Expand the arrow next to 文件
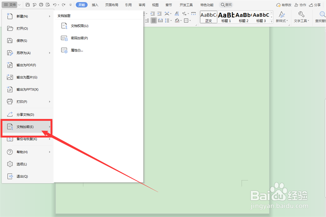This screenshot has height=217, width=326. click(20, 5)
